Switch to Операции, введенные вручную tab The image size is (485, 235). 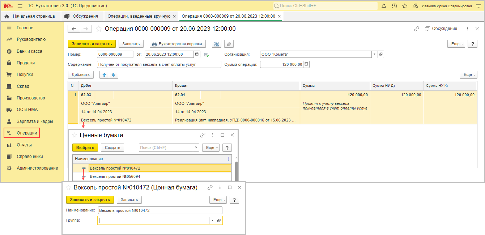pyautogui.click(x=139, y=16)
